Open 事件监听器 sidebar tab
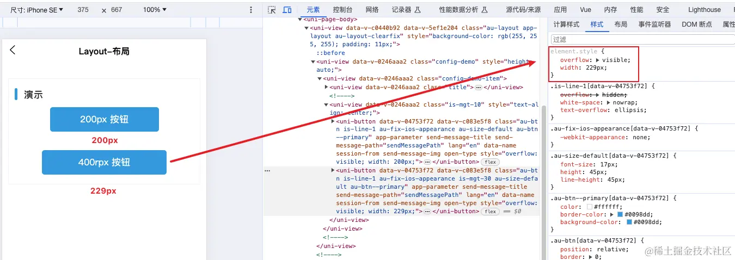Viewport: 735px width, 260px height. tap(655, 24)
